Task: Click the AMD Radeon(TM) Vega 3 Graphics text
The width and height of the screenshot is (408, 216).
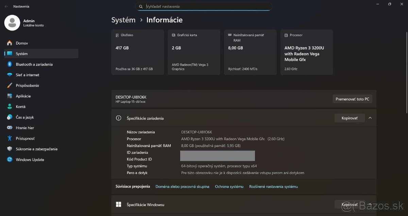Action: click(190, 67)
